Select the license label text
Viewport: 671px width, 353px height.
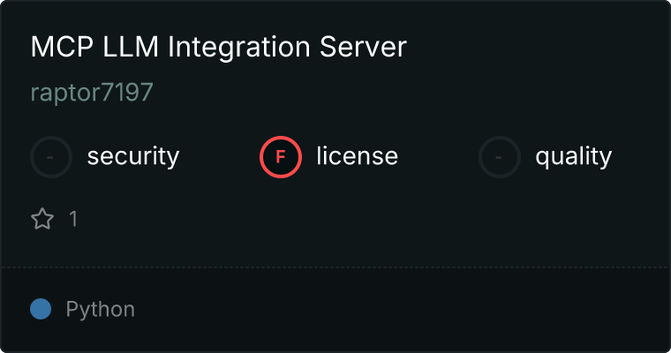click(357, 157)
